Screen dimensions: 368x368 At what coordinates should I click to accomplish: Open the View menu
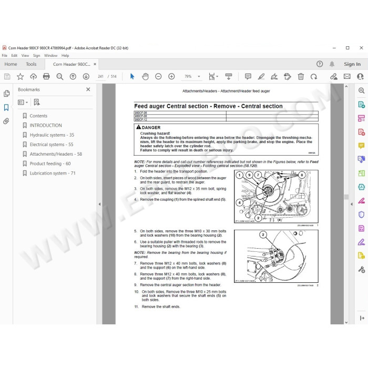tap(25, 56)
